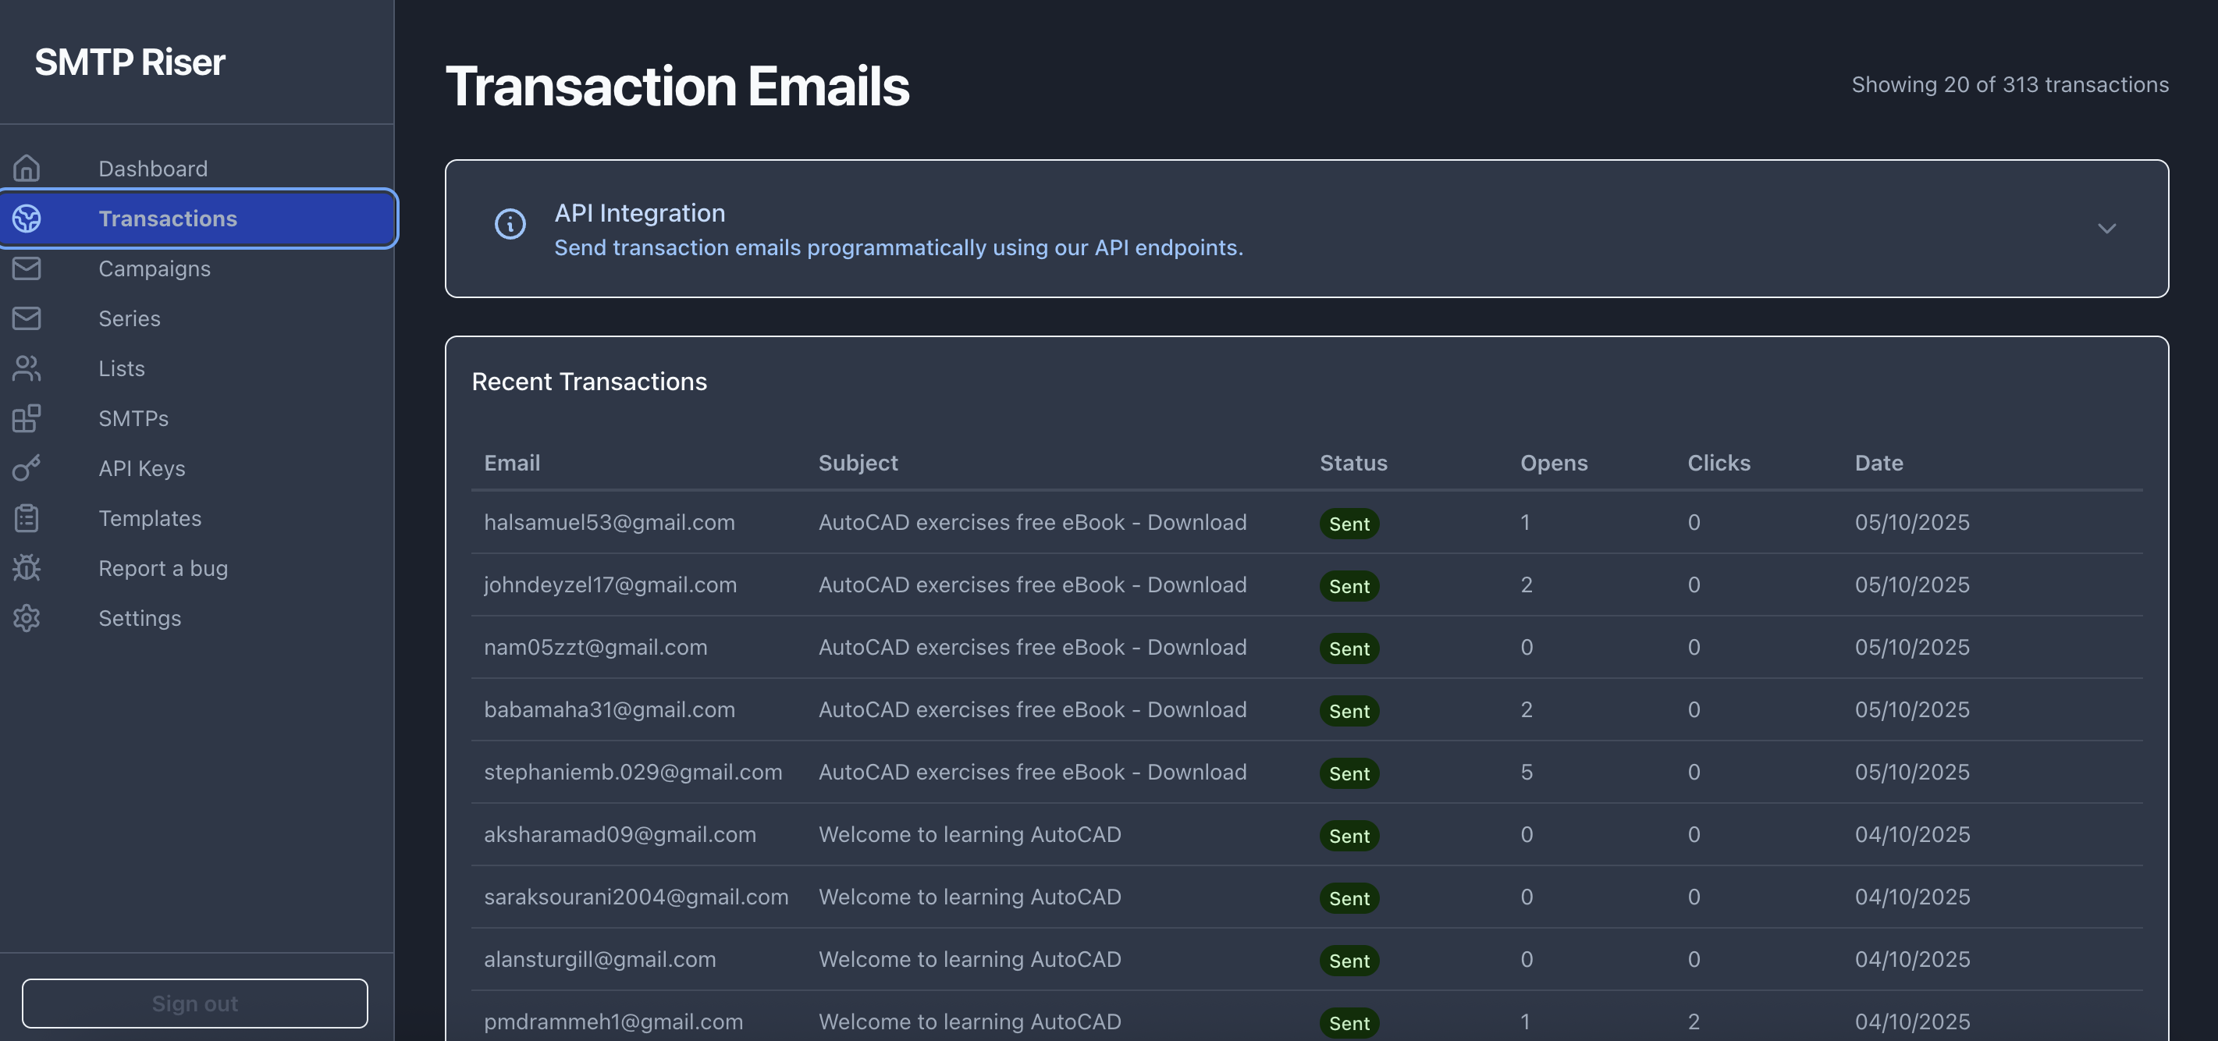
Task: Sort by the Opens column header
Action: click(x=1554, y=463)
